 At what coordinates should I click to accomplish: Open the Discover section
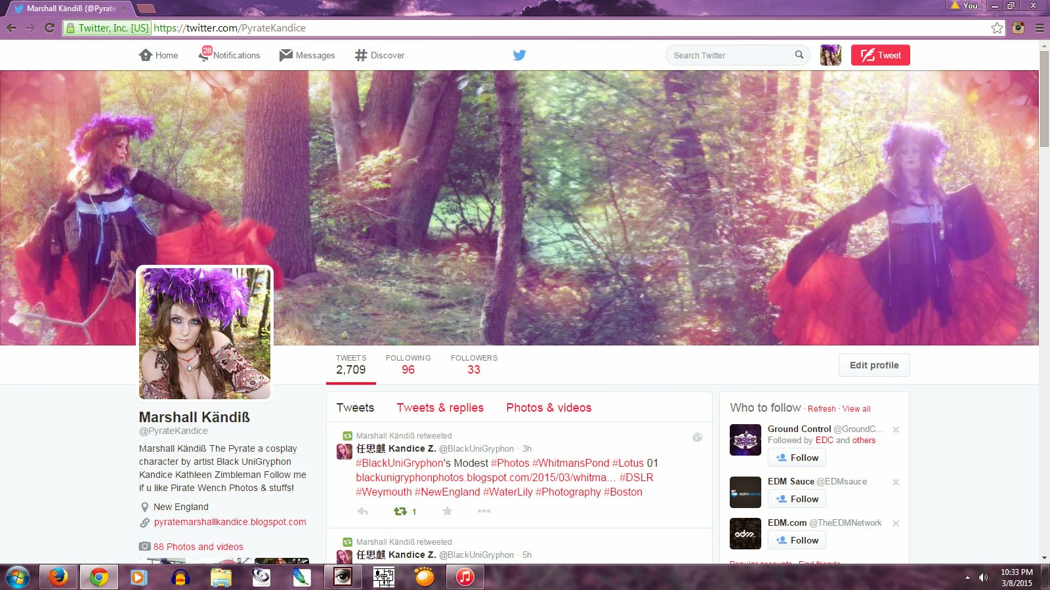tap(379, 55)
